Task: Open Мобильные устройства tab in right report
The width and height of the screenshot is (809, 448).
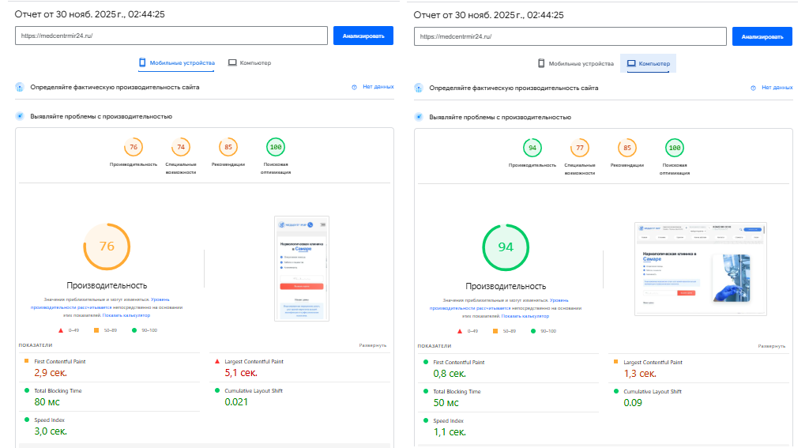Action: (x=576, y=63)
